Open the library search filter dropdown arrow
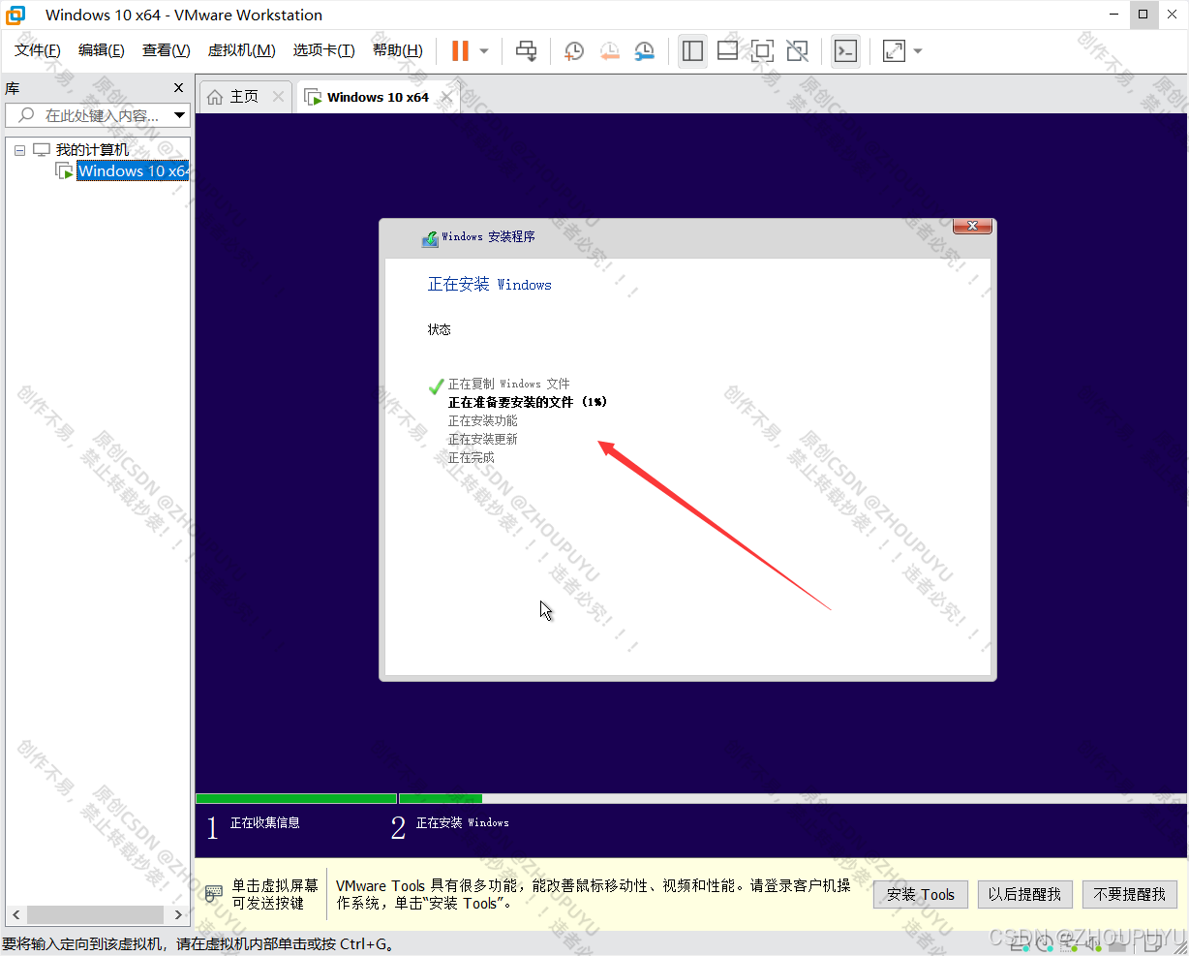Screen dimensions: 1189x956 click(179, 115)
